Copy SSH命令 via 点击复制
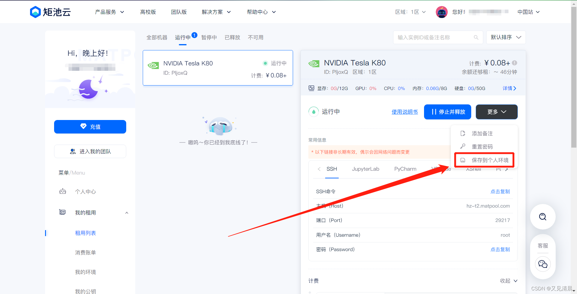 coord(500,191)
